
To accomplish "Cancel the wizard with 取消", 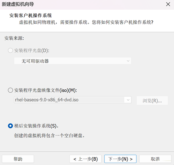I will 155,159.
